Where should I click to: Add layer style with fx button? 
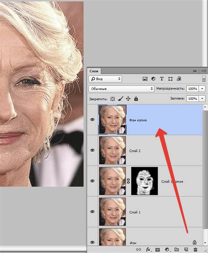point(148,249)
